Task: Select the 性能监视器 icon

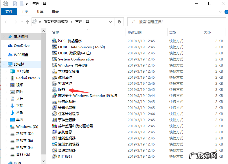Action: click(54, 138)
